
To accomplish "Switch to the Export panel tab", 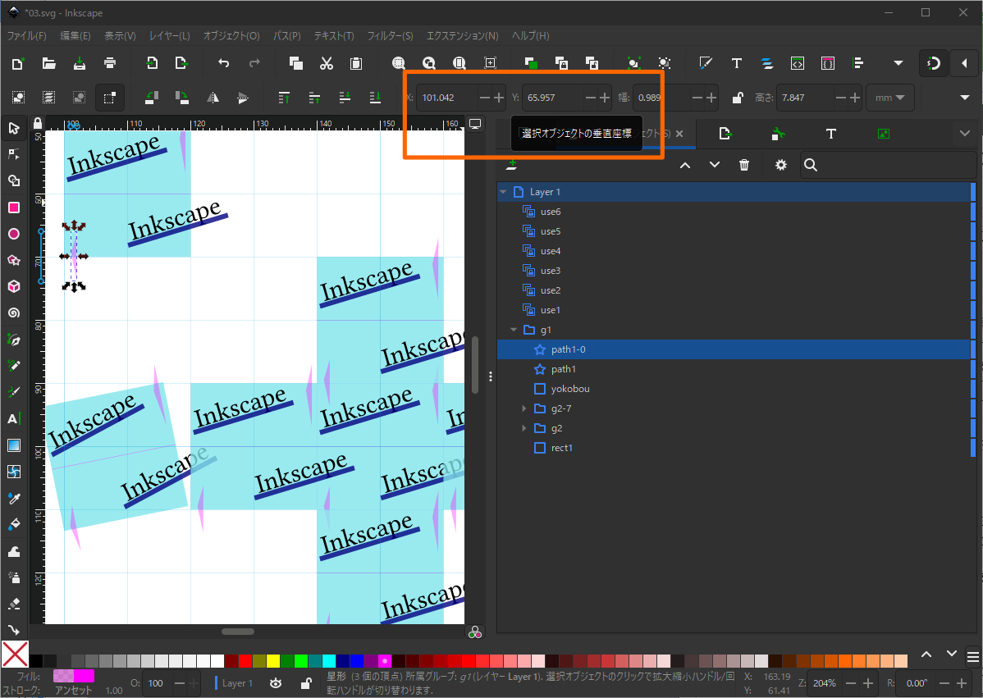I will 725,134.
